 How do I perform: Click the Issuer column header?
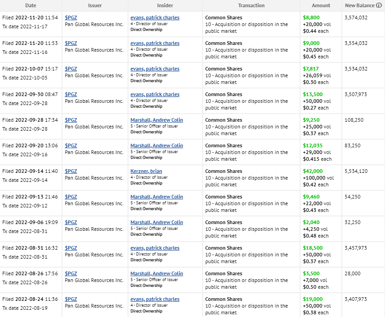[95, 5]
